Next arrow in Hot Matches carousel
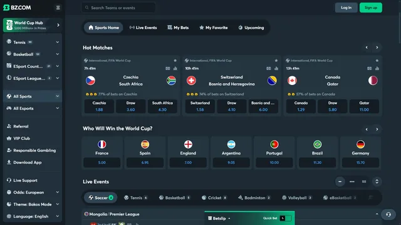This screenshot has height=225, width=401. [377, 47]
